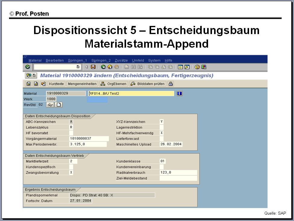Viewport: 294px width, 221px height.
Task: Toggle the Lagerrestriktion box
Action: click(162, 128)
